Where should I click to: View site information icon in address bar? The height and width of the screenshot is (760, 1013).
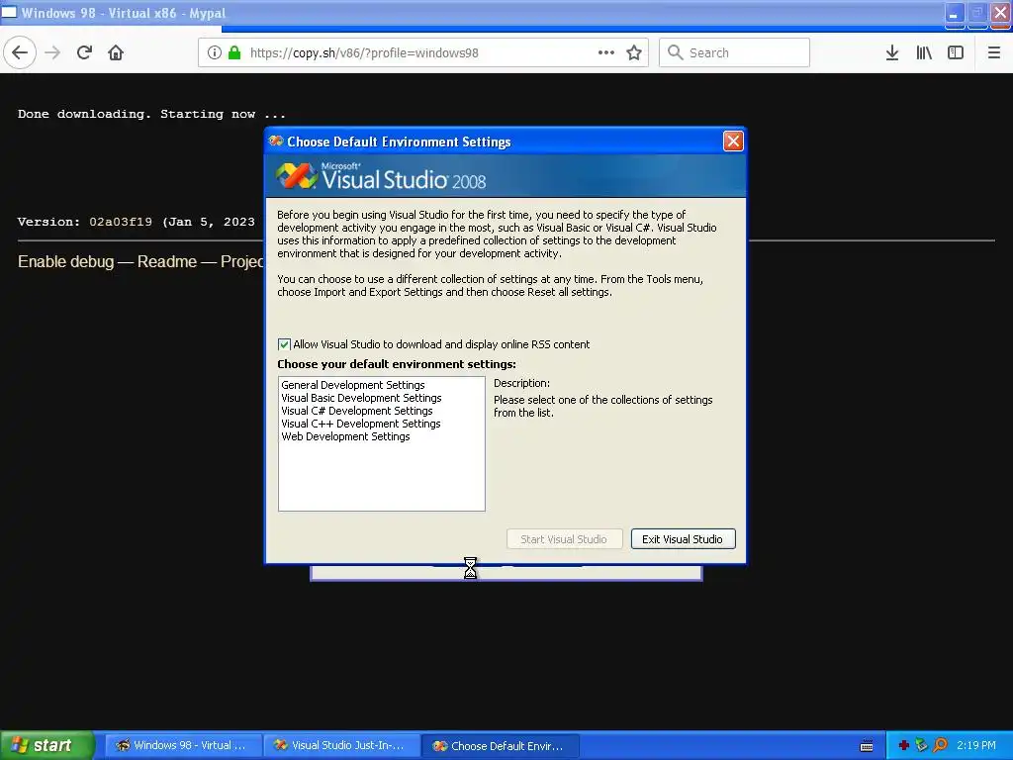pyautogui.click(x=215, y=52)
